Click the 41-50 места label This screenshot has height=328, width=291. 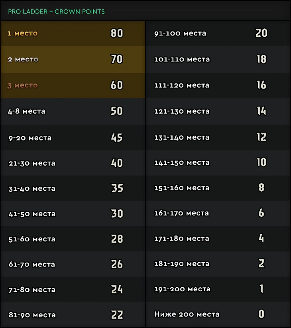32,214
